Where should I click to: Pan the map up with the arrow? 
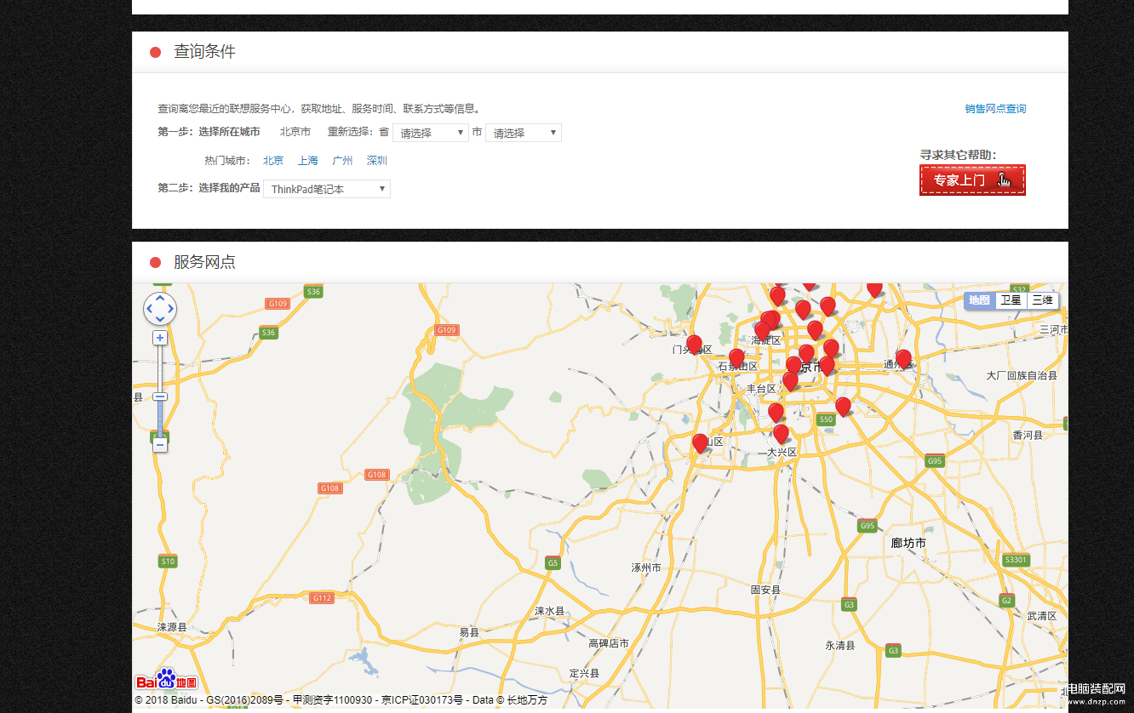click(160, 298)
